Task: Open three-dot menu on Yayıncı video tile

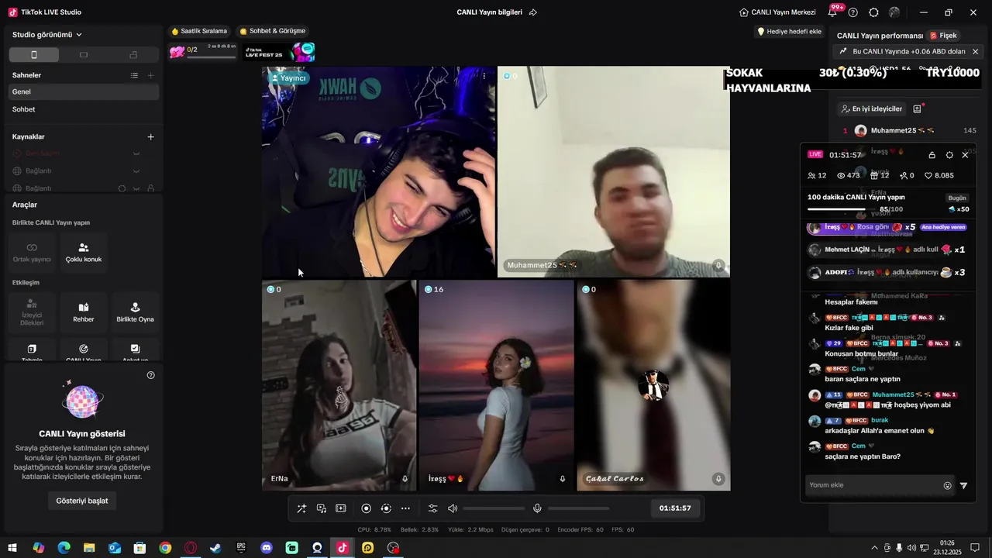Action: click(x=484, y=76)
